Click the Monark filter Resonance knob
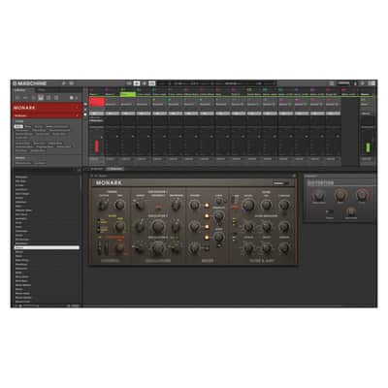 point(267,205)
